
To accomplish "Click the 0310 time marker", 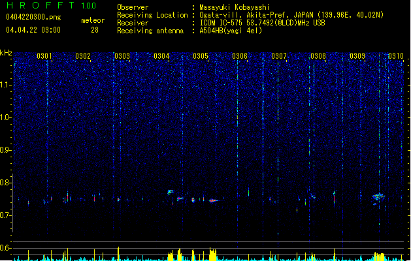I will [396, 56].
